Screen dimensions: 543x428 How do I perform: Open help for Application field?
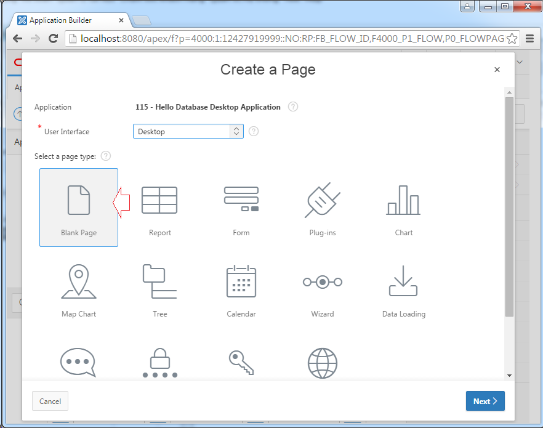coord(293,107)
